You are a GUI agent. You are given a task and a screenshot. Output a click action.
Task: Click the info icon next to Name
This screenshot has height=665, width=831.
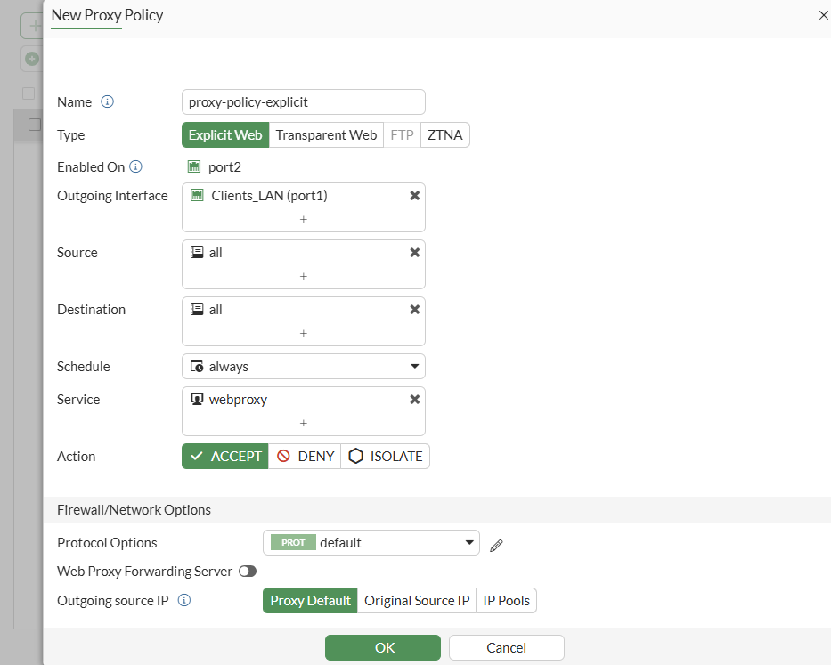[108, 102]
